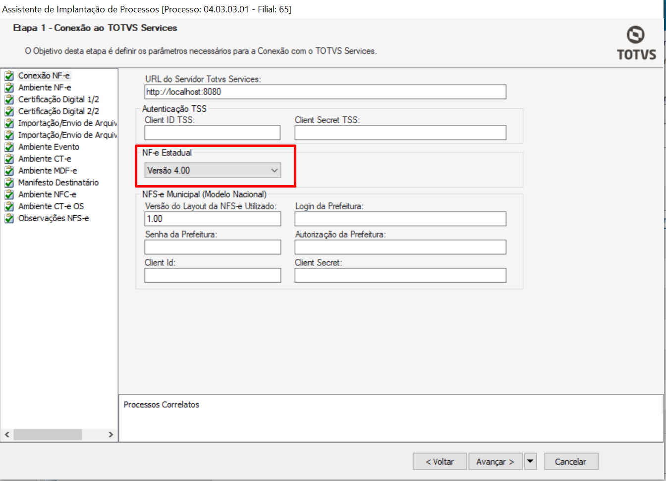Open the Importação/Envio step directly below Certificação Digital 2/2
Image resolution: width=666 pixels, height=481 pixels.
[x=67, y=123]
